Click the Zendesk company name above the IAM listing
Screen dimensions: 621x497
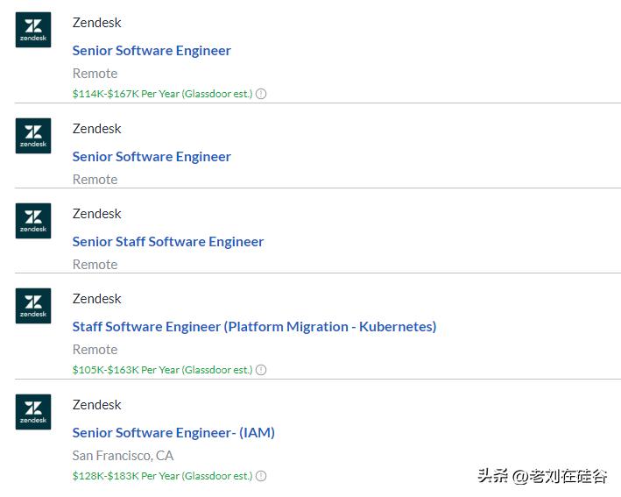coord(96,405)
